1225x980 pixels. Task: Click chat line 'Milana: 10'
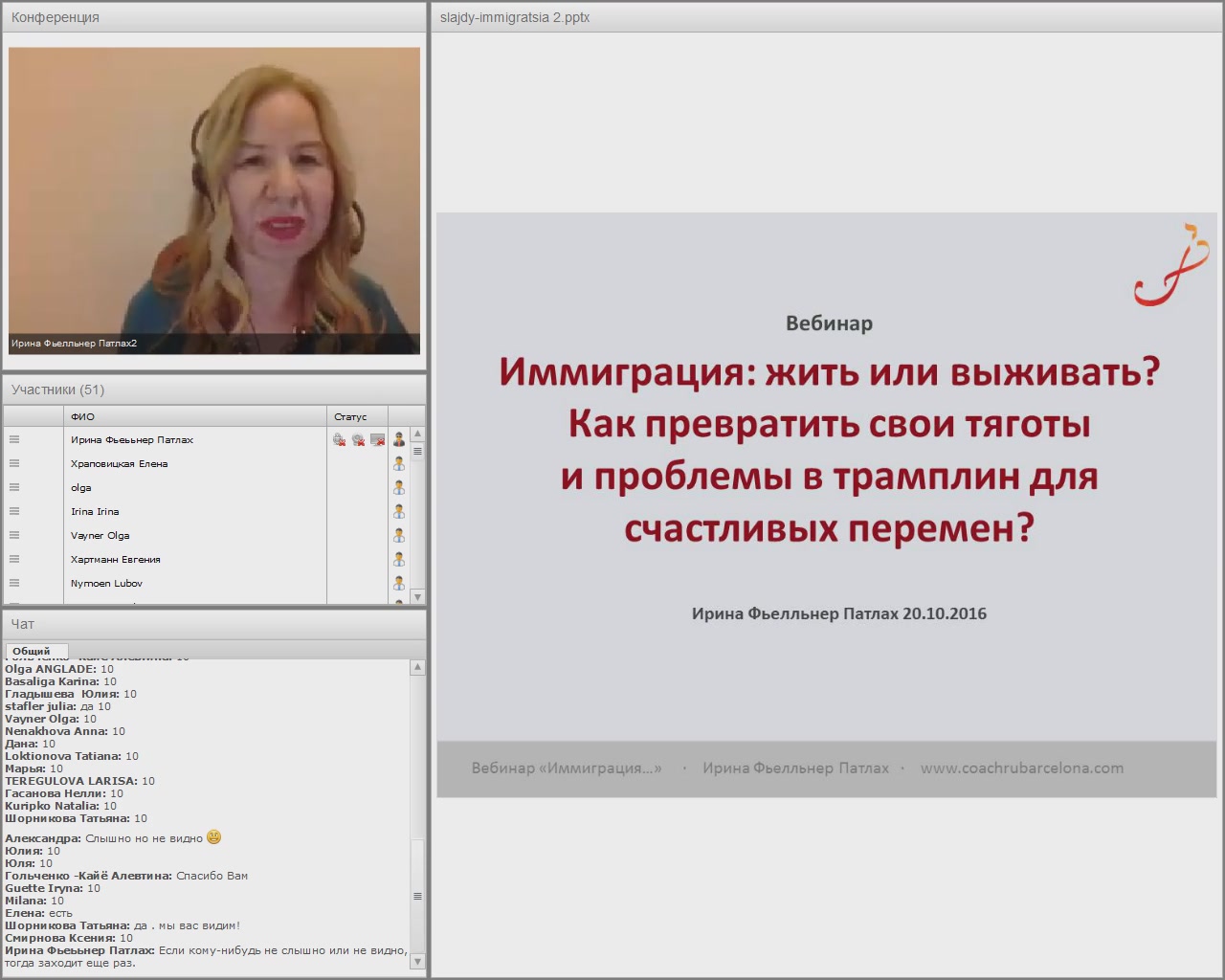pos(34,901)
